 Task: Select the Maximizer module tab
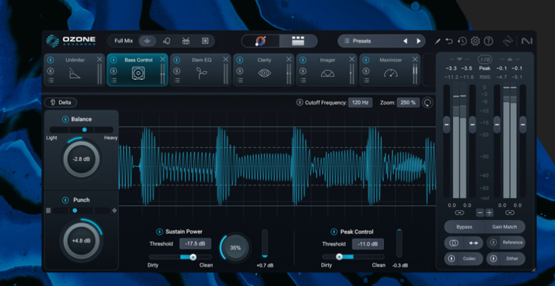390,70
